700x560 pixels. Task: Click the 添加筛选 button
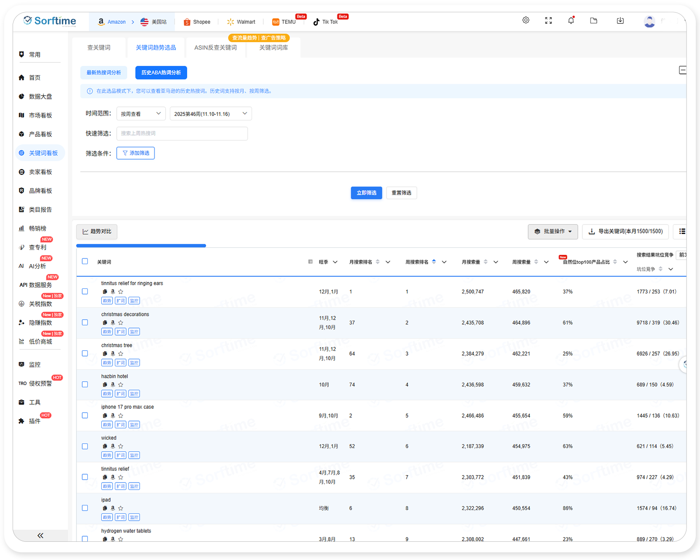pos(135,153)
